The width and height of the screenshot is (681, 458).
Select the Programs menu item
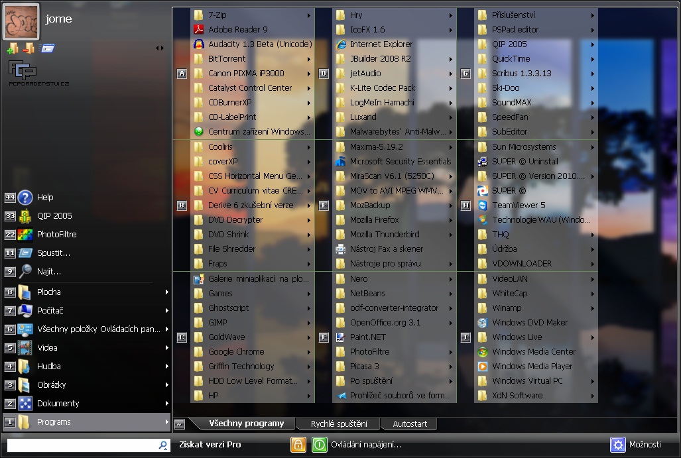(86, 422)
